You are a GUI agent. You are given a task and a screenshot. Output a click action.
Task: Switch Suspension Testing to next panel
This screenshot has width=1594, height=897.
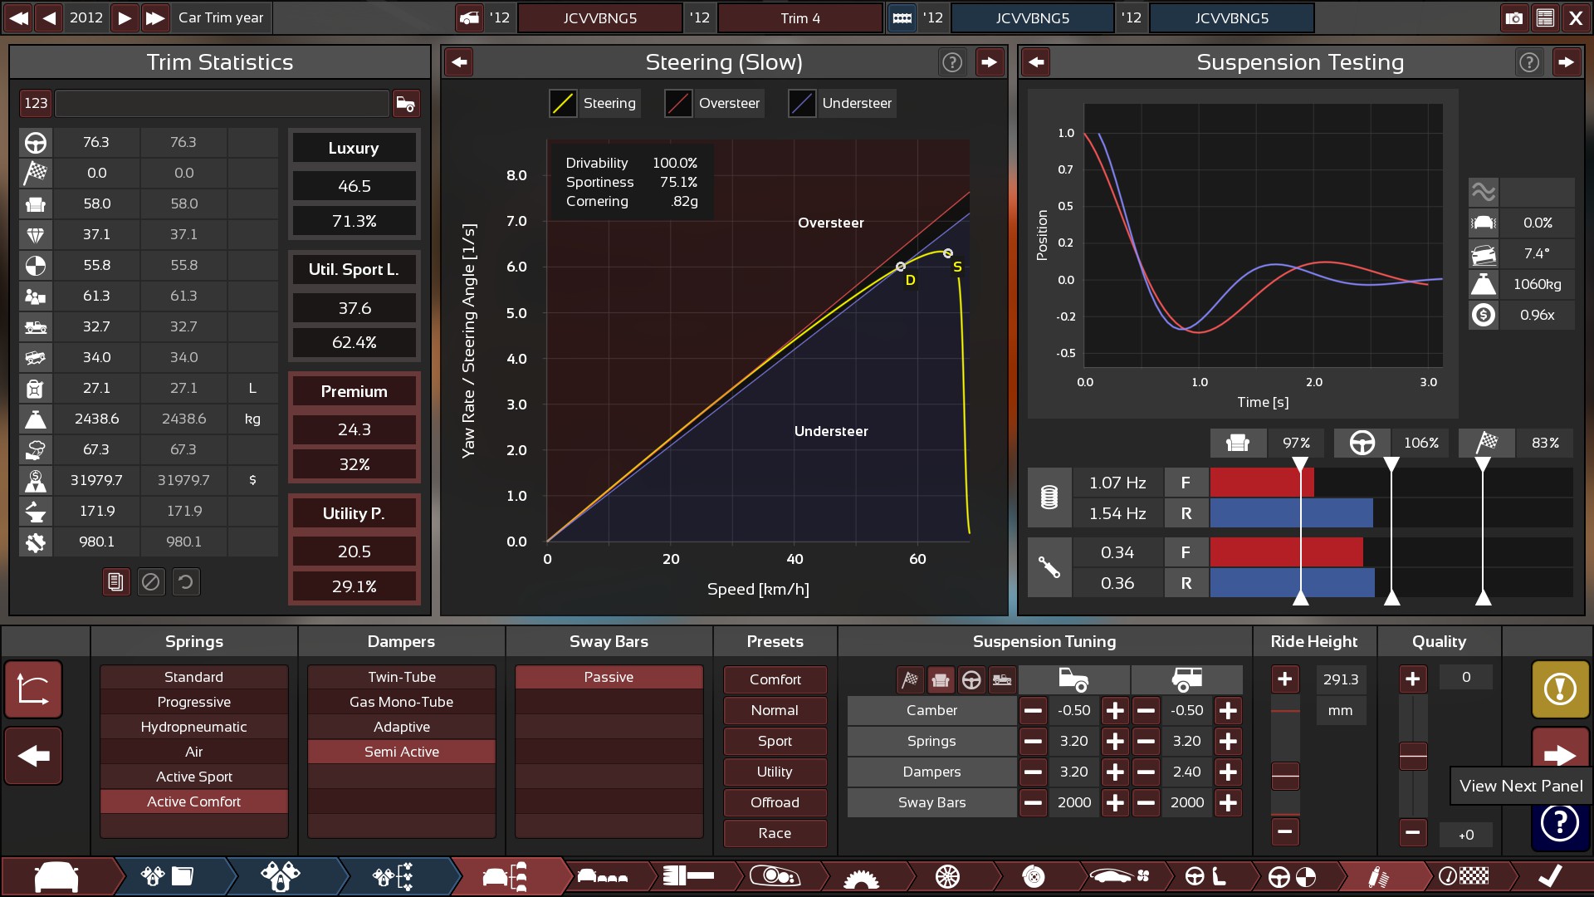click(1566, 62)
